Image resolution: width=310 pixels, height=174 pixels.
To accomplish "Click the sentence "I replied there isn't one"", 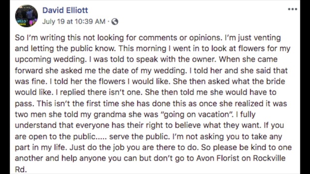I will pyautogui.click(x=99, y=92).
